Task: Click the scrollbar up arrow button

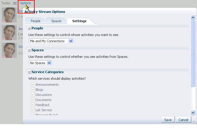Action: [x=193, y=17]
